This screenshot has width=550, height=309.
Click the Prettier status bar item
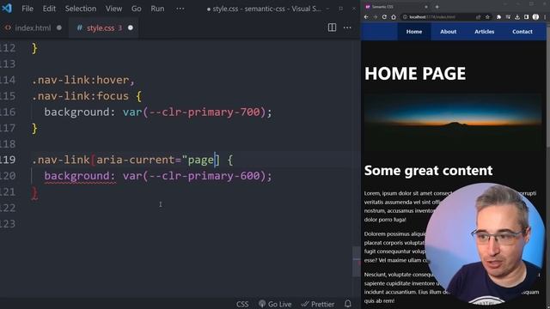(318, 304)
